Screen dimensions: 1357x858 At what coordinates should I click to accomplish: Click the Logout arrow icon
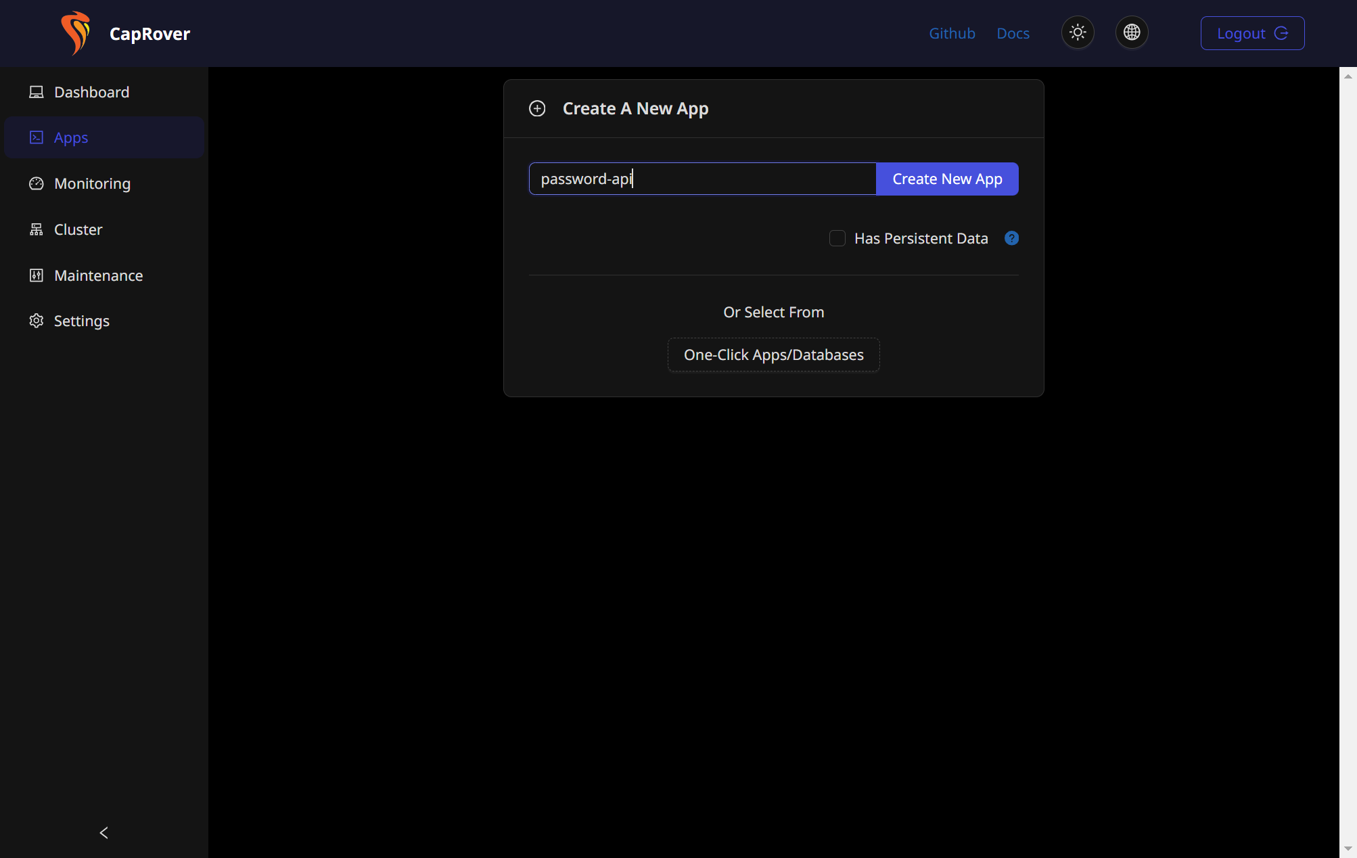coord(1281,33)
